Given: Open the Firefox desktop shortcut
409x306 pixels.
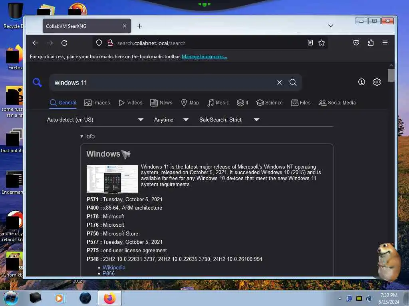Looking at the screenshot, I should click(13, 57).
